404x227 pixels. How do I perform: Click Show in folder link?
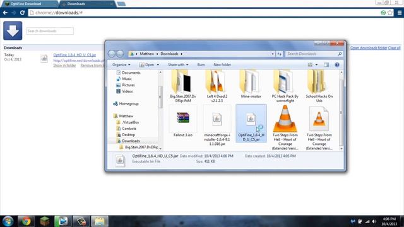point(64,66)
